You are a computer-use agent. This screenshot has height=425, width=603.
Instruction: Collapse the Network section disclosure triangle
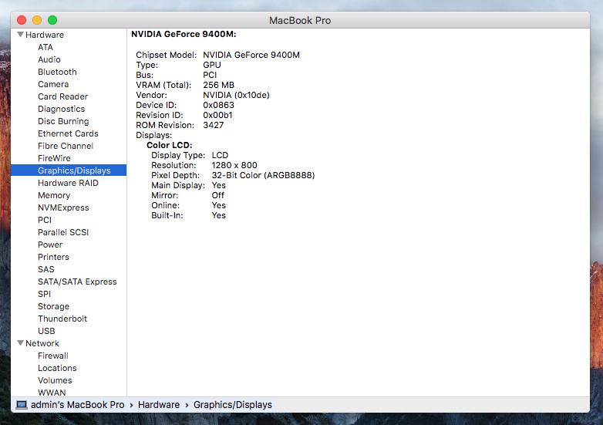(19, 343)
